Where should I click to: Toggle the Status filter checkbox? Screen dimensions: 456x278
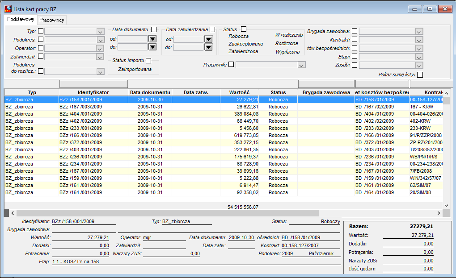pyautogui.click(x=244, y=29)
